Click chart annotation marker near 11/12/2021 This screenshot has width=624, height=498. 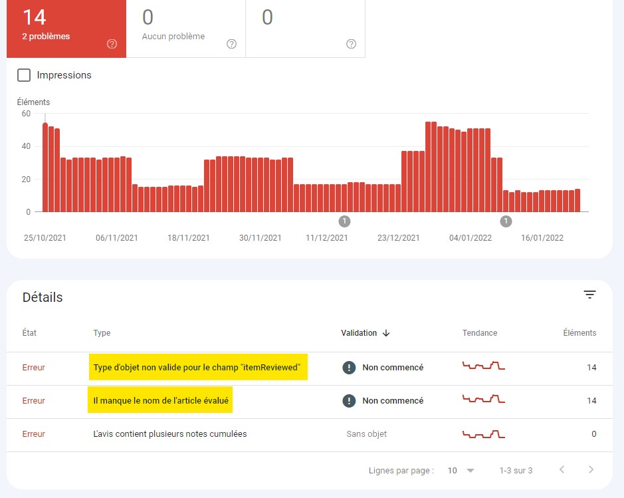click(344, 221)
